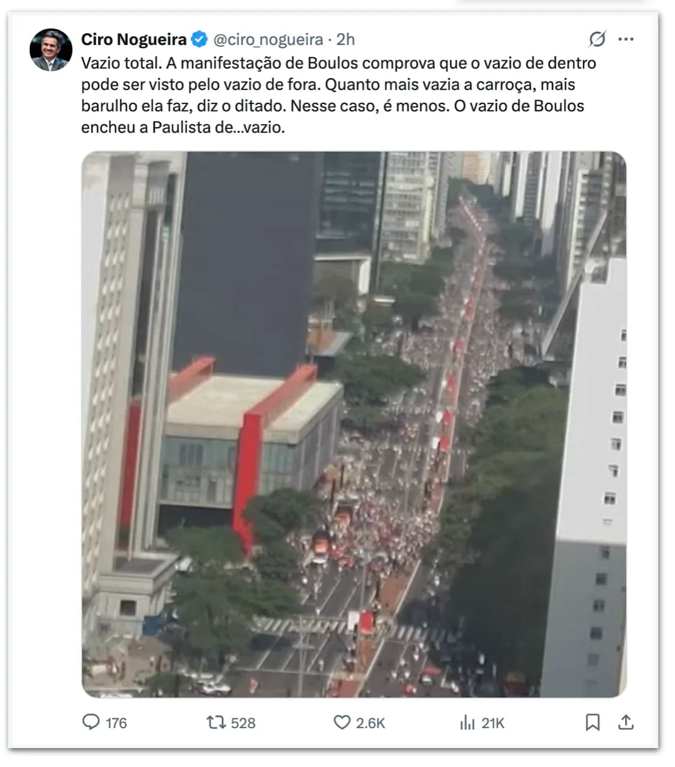
Task: Open the Paulista avenue aerial photo
Action: [x=354, y=424]
